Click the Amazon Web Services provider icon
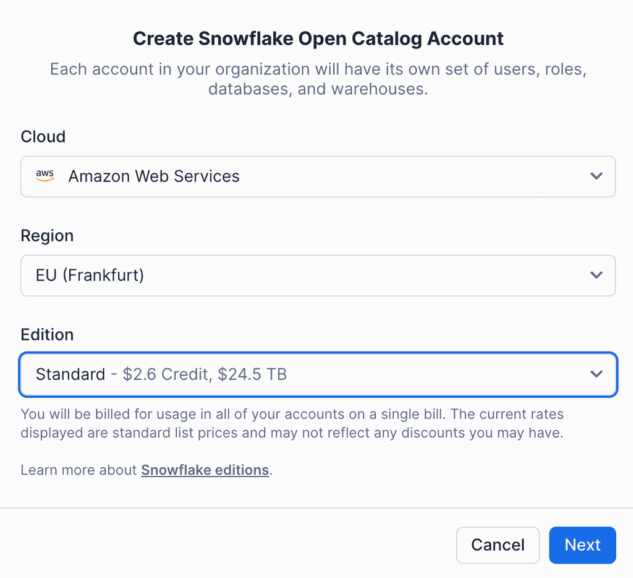 coord(45,176)
